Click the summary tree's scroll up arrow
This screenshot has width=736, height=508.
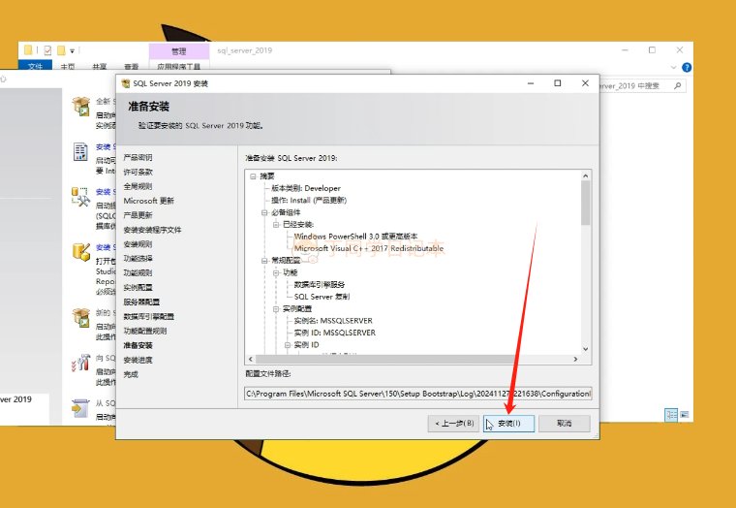(x=585, y=175)
